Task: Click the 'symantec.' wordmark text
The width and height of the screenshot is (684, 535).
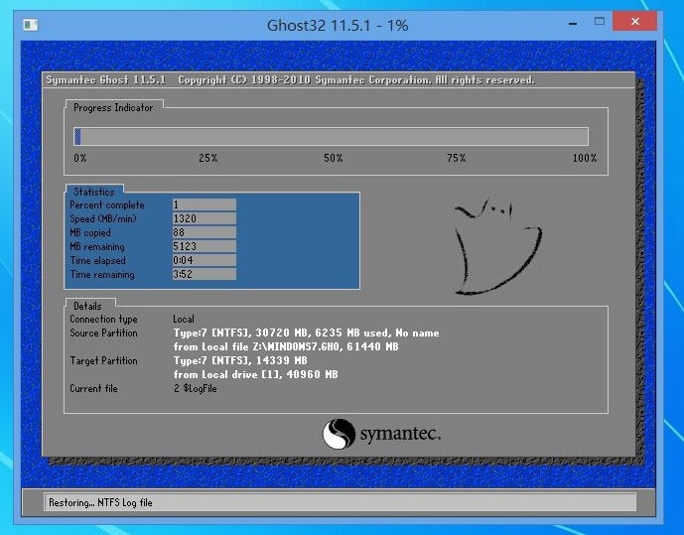Action: (400, 434)
